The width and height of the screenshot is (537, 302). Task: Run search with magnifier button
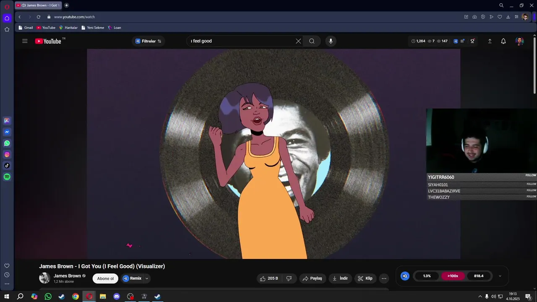coord(312,41)
